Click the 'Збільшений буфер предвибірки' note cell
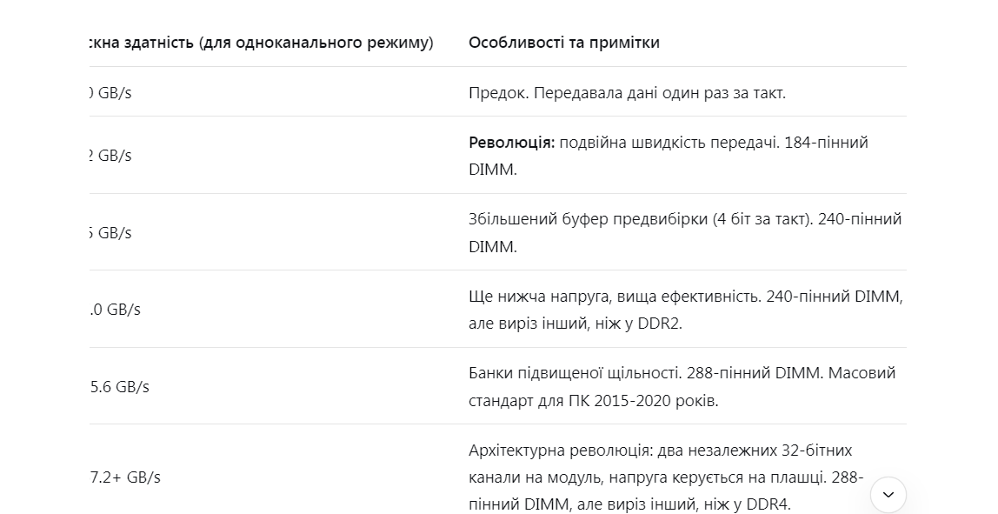The height and width of the screenshot is (514, 998). 685,232
